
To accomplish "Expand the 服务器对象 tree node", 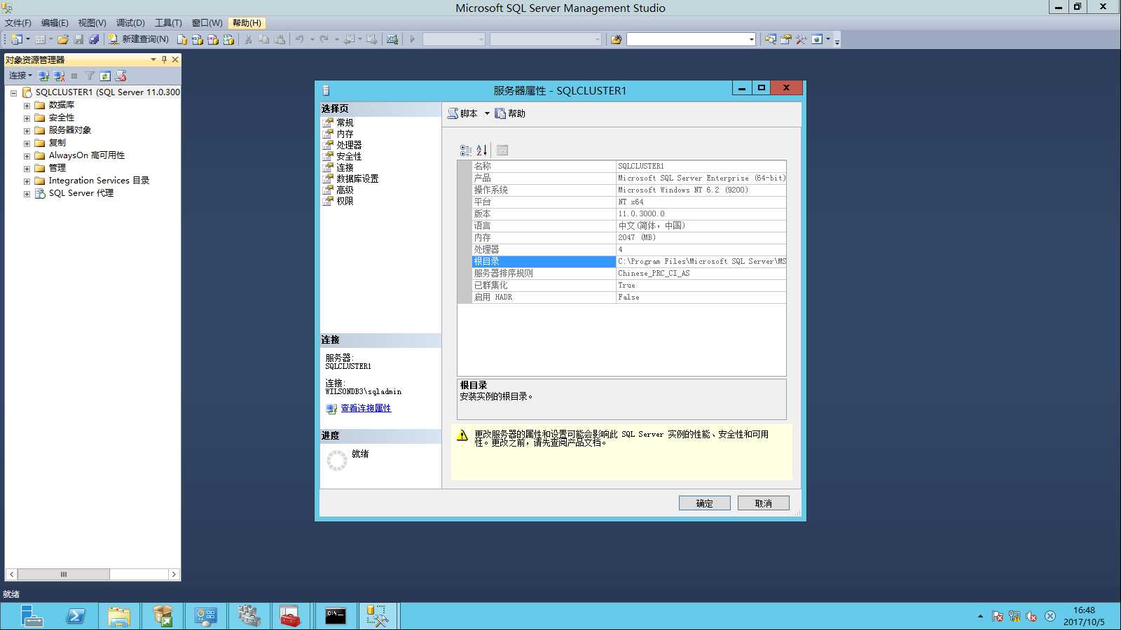I will [x=27, y=131].
